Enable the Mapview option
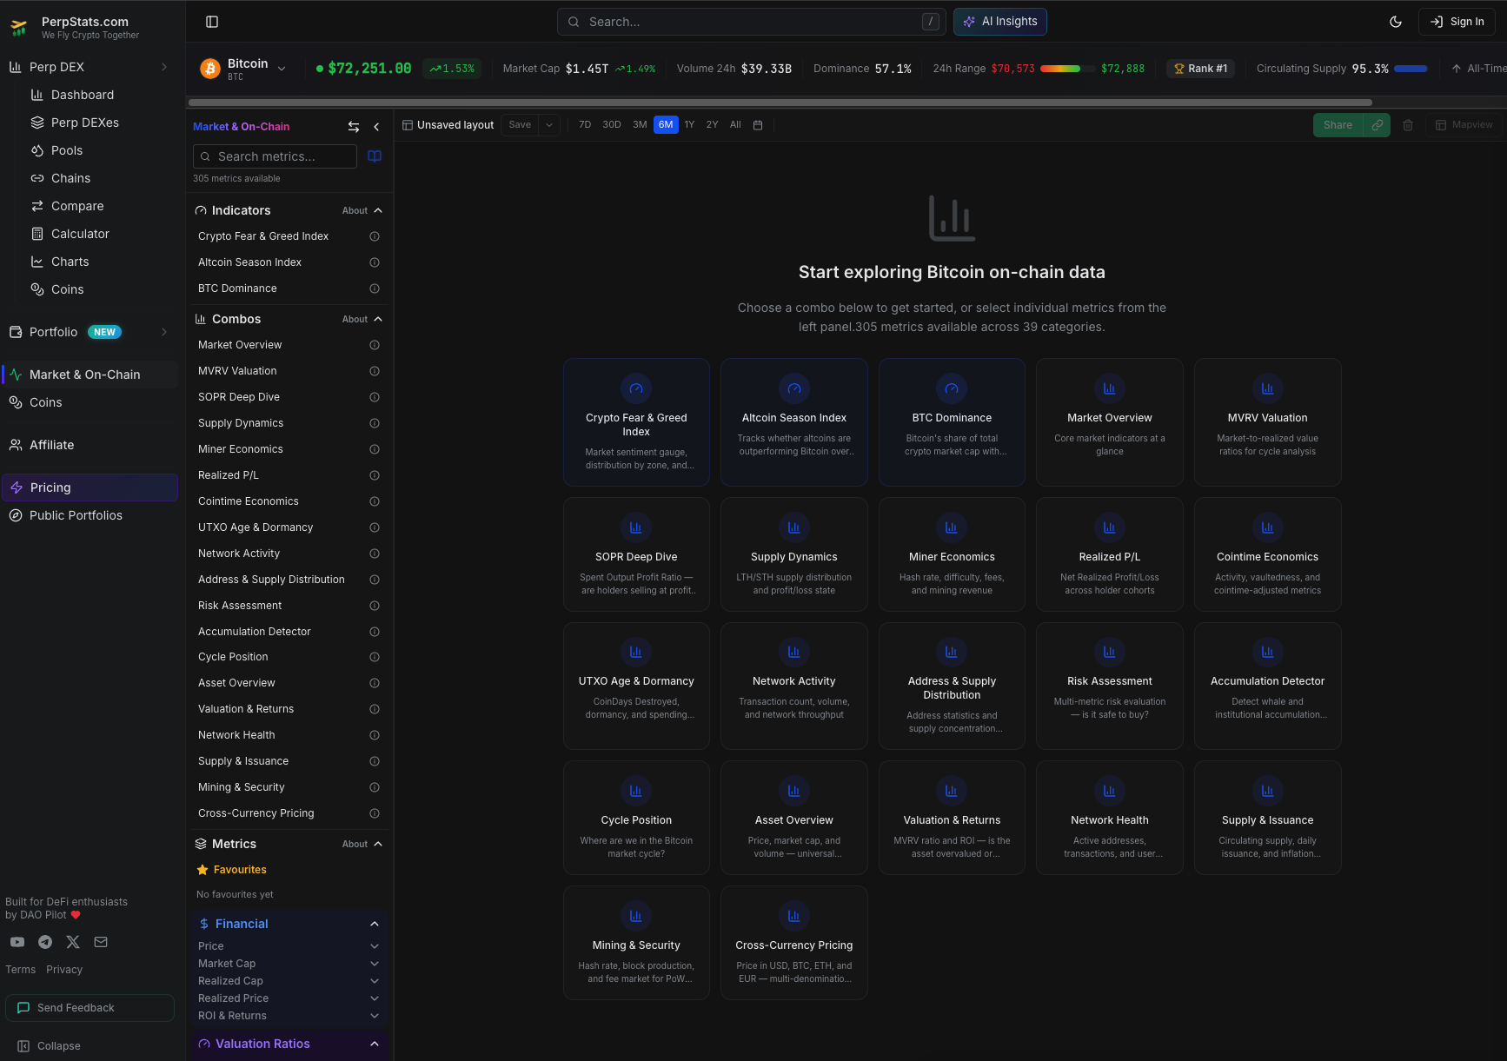This screenshot has height=1061, width=1507. coord(1465,125)
